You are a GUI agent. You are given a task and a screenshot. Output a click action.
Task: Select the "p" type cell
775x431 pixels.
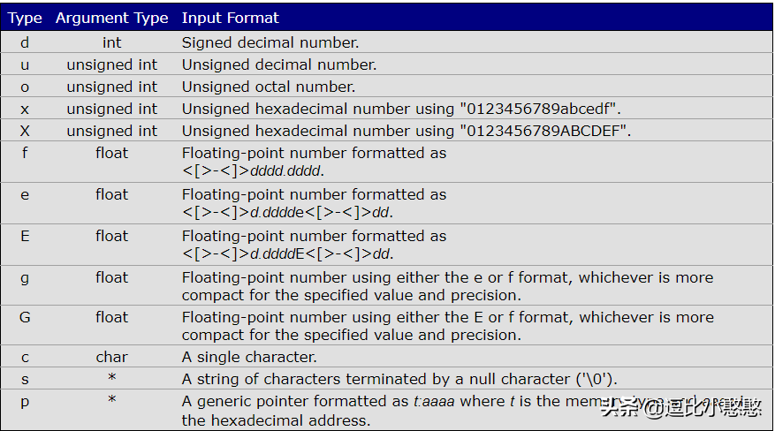pyautogui.click(x=25, y=401)
